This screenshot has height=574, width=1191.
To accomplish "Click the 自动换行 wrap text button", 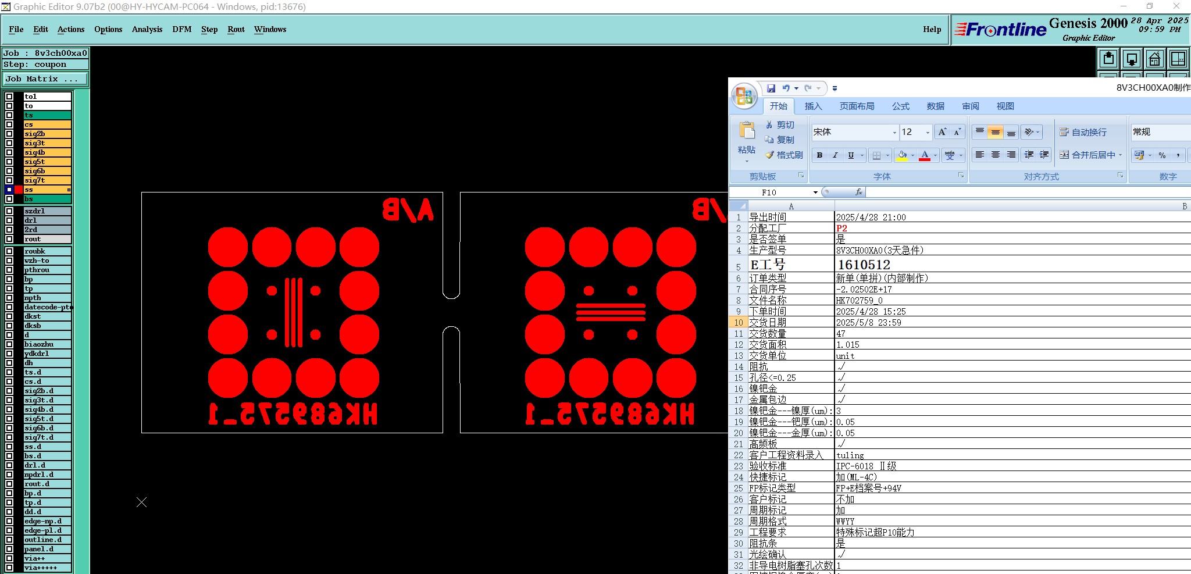I will click(x=1083, y=132).
